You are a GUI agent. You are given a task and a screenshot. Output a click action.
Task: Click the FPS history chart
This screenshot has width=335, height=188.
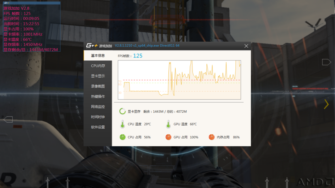click(179, 80)
